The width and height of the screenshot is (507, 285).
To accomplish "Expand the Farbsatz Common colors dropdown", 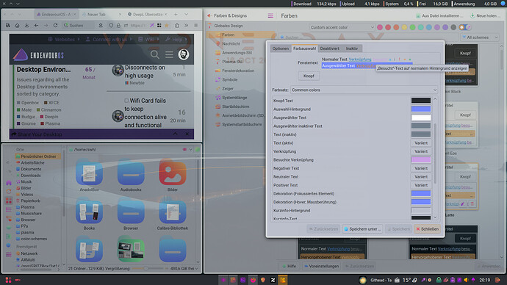I will point(364,90).
